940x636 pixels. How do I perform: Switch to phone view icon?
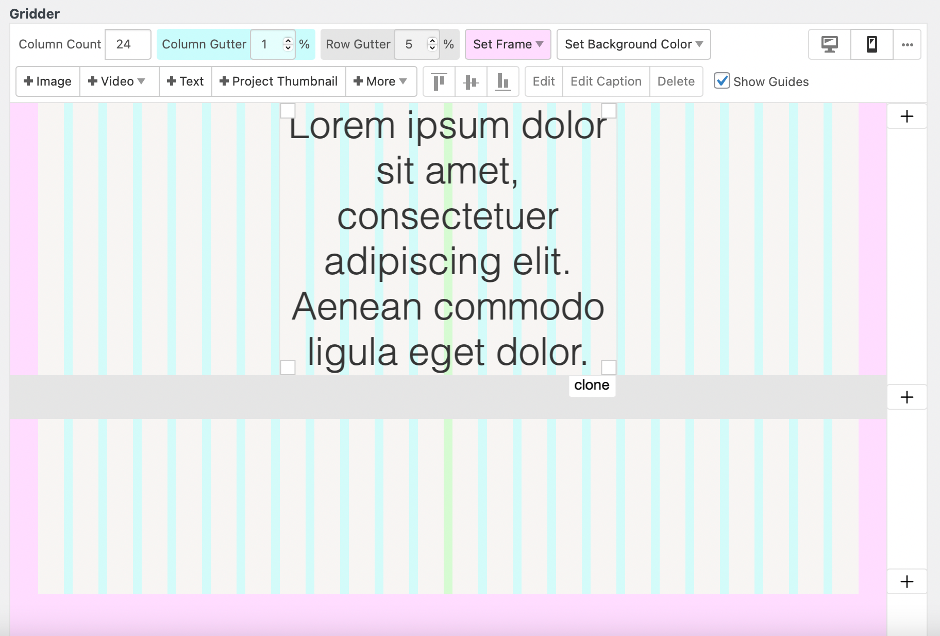pos(871,44)
